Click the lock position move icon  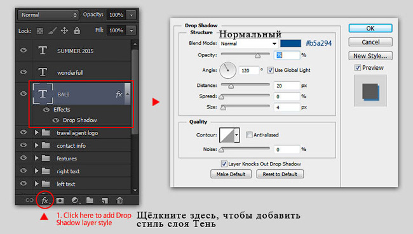click(x=64, y=31)
